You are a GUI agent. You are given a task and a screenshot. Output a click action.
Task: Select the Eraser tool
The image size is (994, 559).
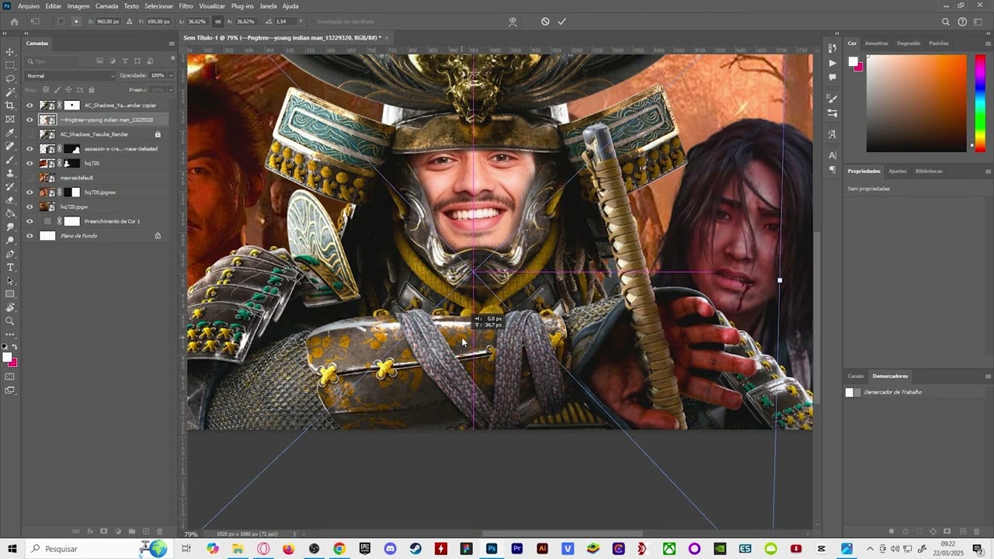10,200
